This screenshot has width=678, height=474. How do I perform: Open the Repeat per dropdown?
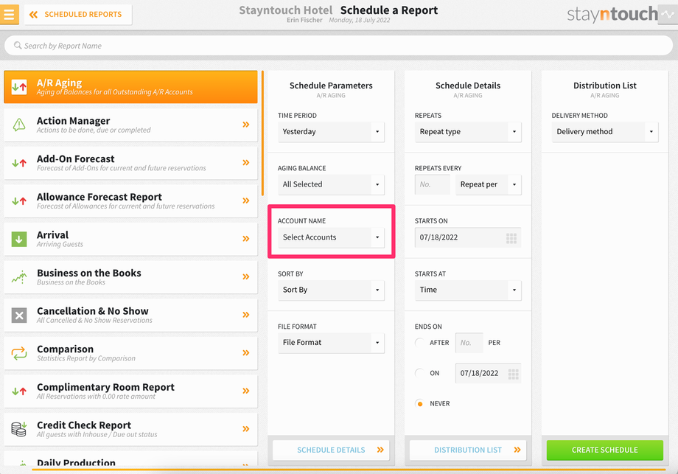coord(488,185)
